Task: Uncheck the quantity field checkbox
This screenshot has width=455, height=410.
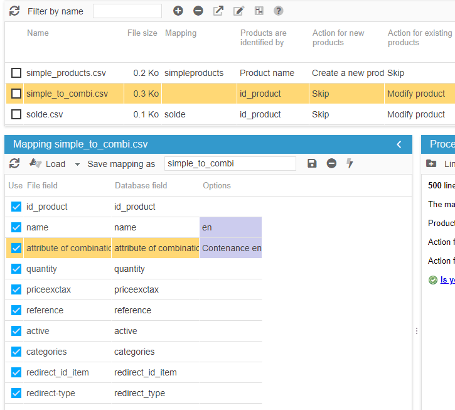Action: (16, 269)
